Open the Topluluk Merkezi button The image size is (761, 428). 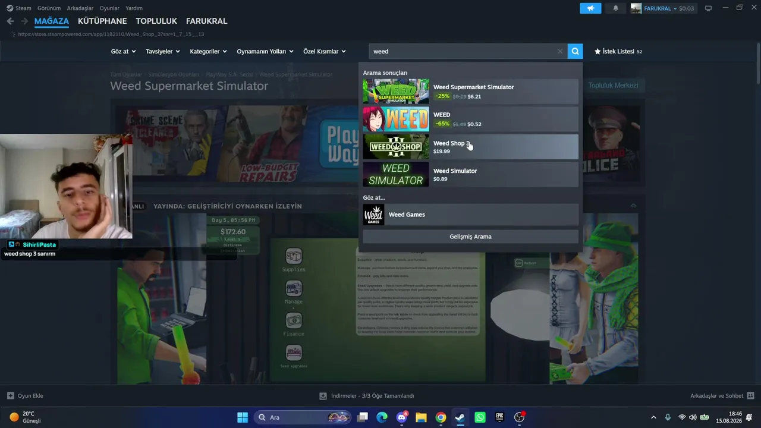pyautogui.click(x=613, y=86)
